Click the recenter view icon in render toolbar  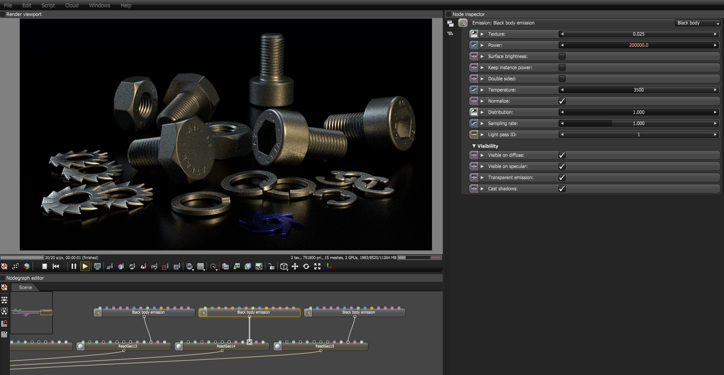pyautogui.click(x=4, y=266)
